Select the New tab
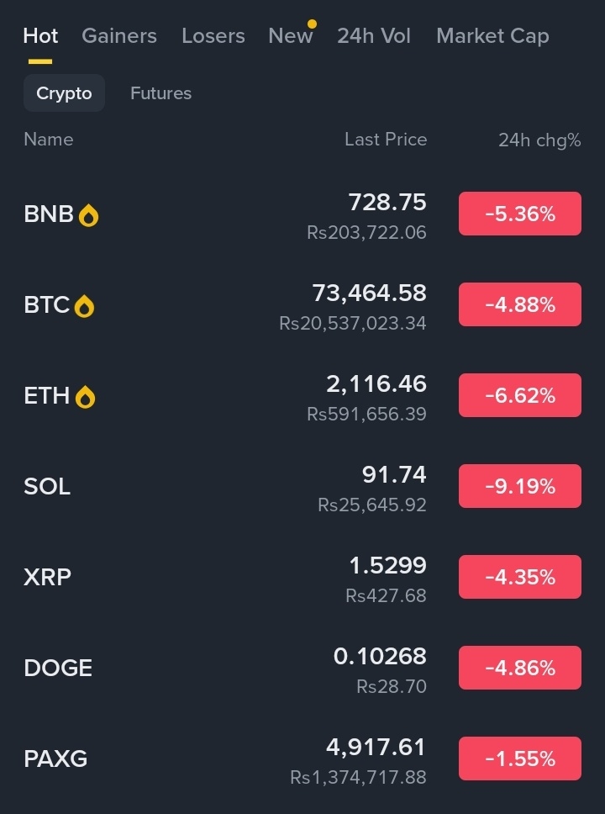Viewport: 605px width, 814px height. (x=290, y=36)
